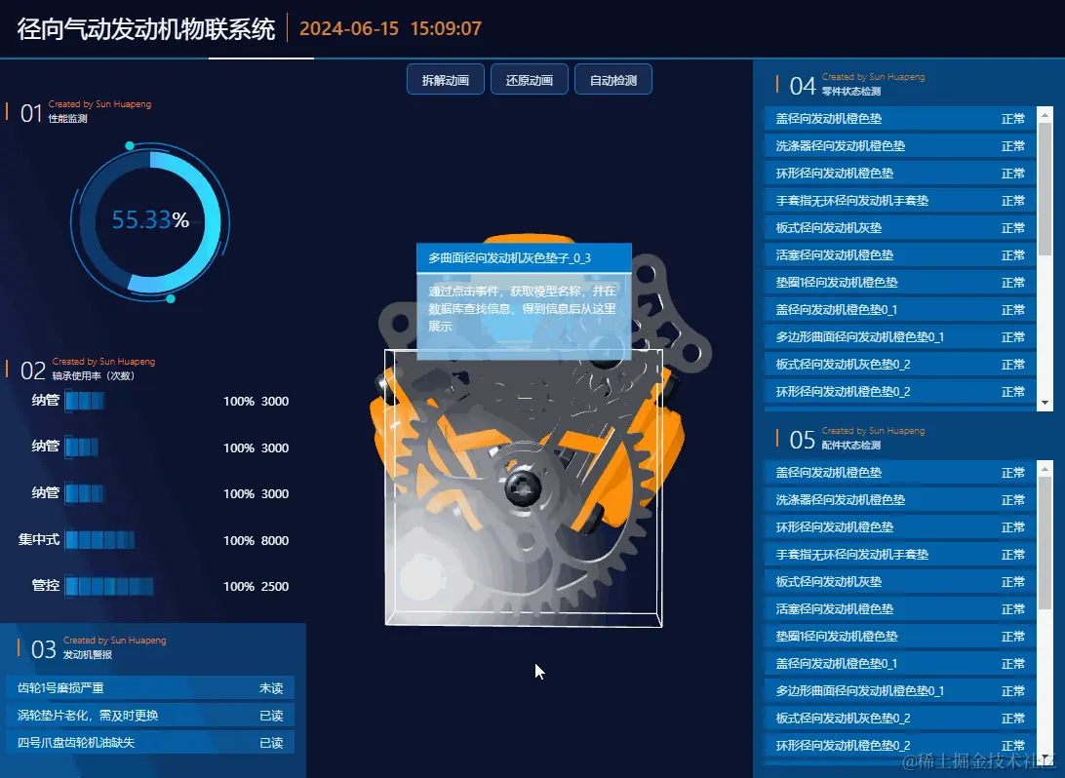This screenshot has width=1065, height=778.
Task: Choose 手套指无环径向发动机手套垫 in panel 04
Action: [x=899, y=201]
